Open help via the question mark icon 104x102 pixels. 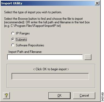click(6, 95)
